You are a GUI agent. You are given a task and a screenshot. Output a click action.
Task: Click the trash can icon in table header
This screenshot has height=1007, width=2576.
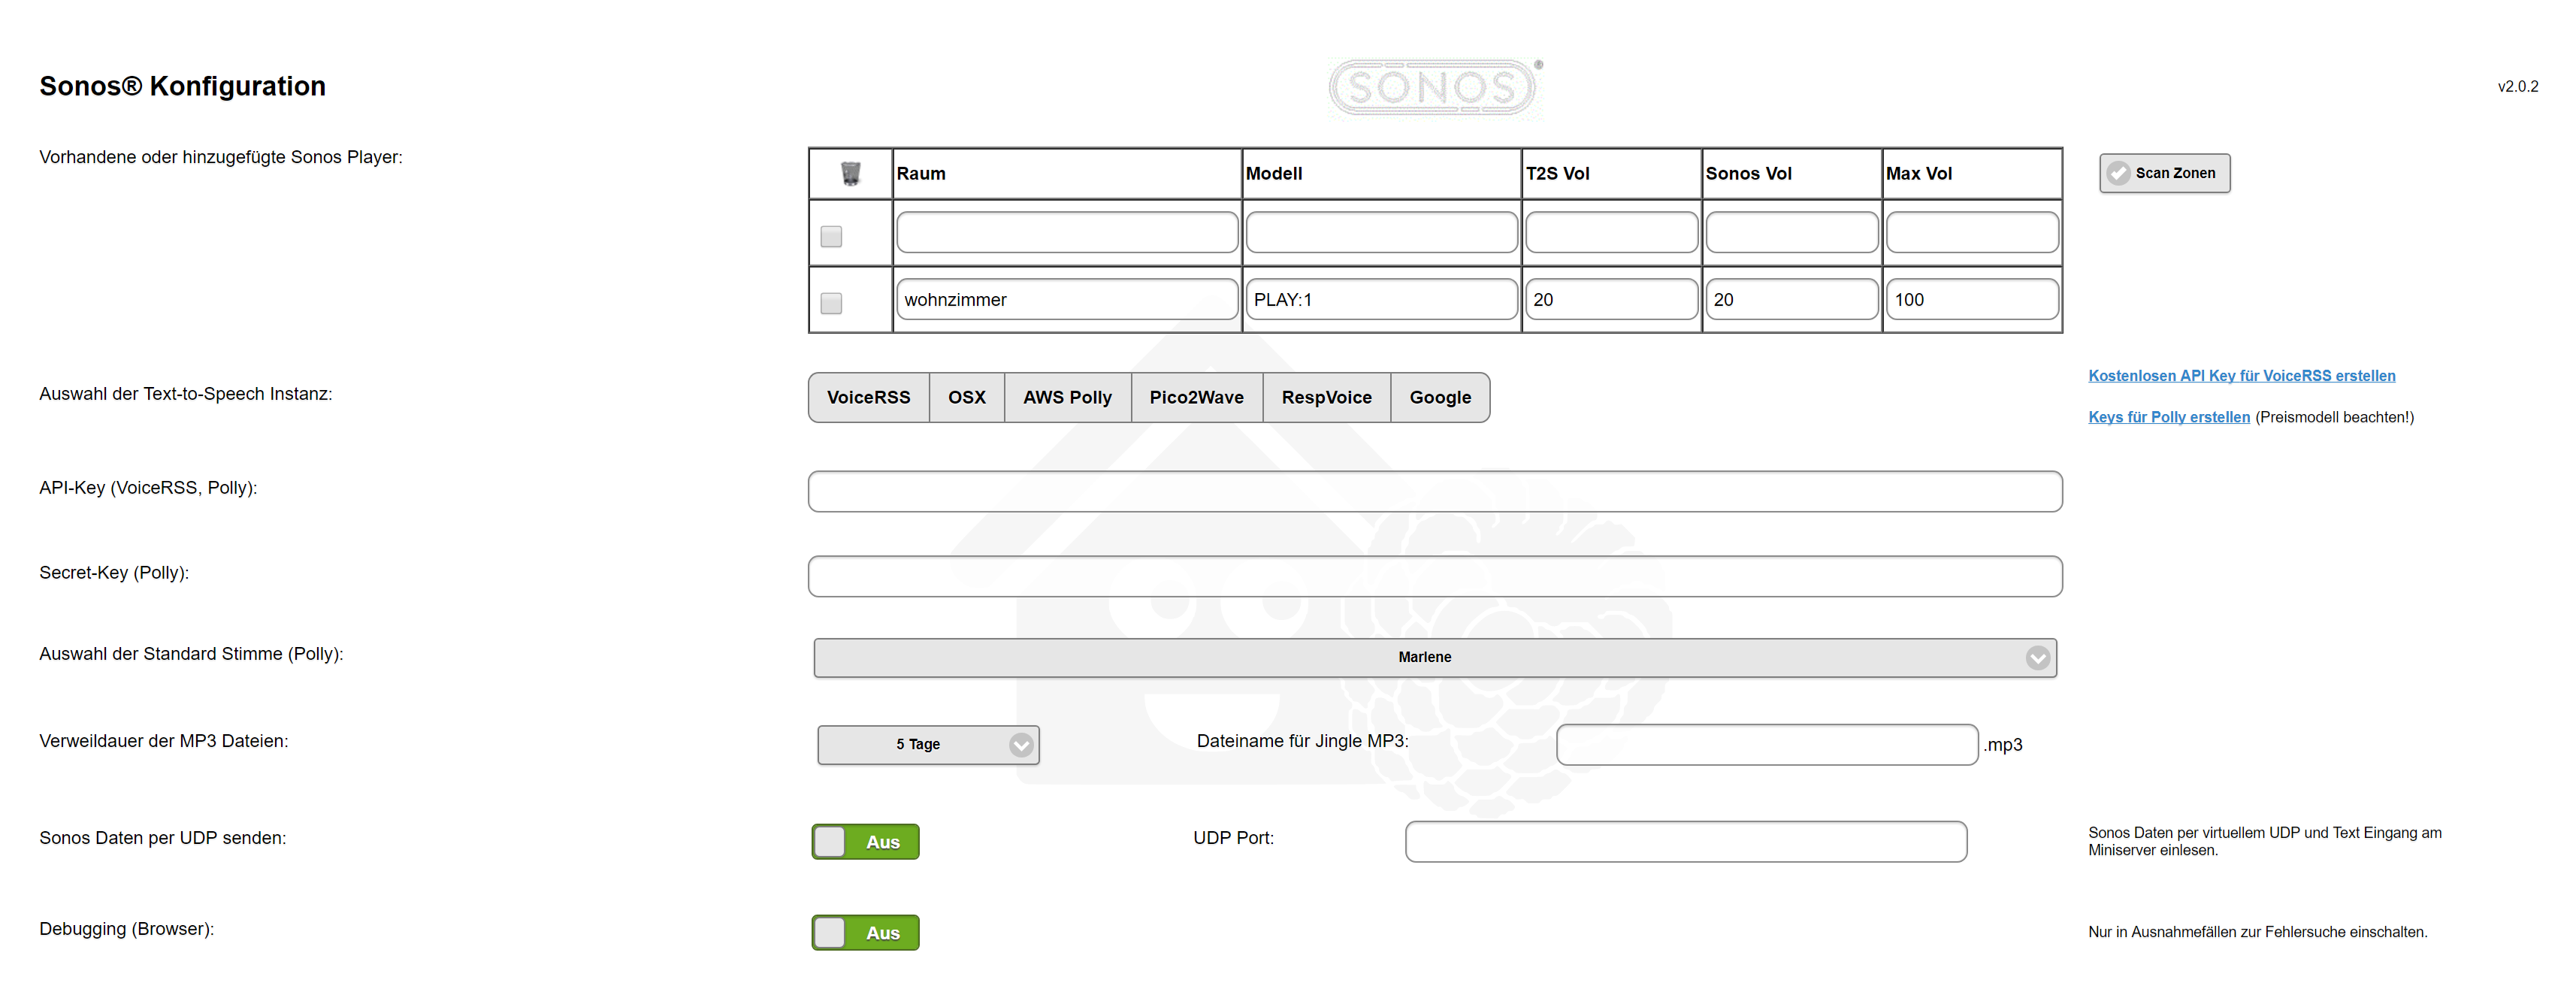point(850,174)
